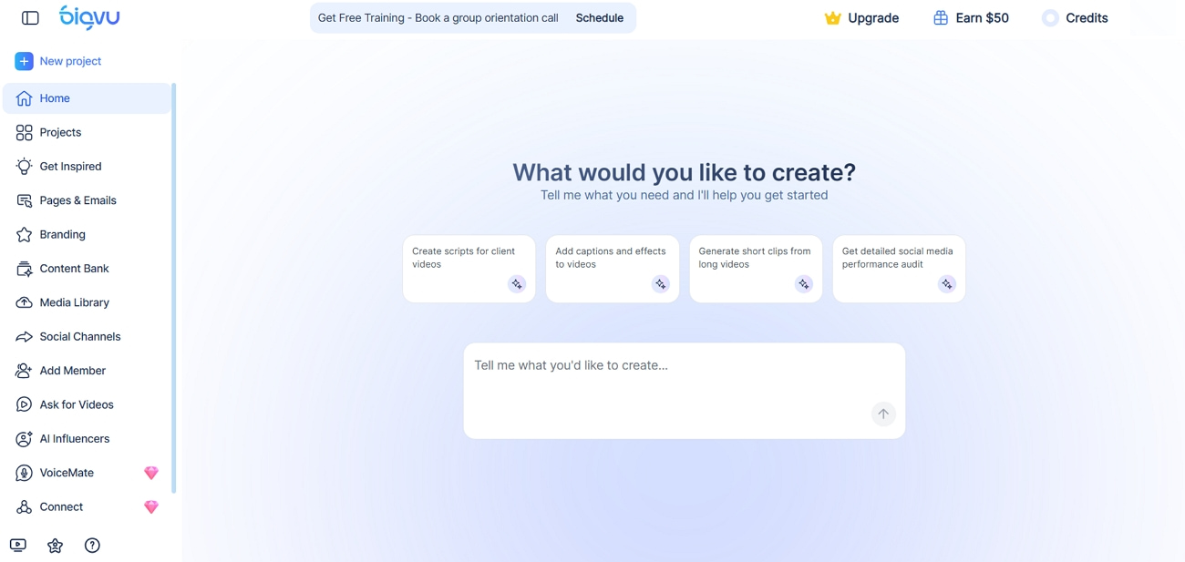Click the Add Member person icon
The width and height of the screenshot is (1185, 562).
click(x=24, y=371)
